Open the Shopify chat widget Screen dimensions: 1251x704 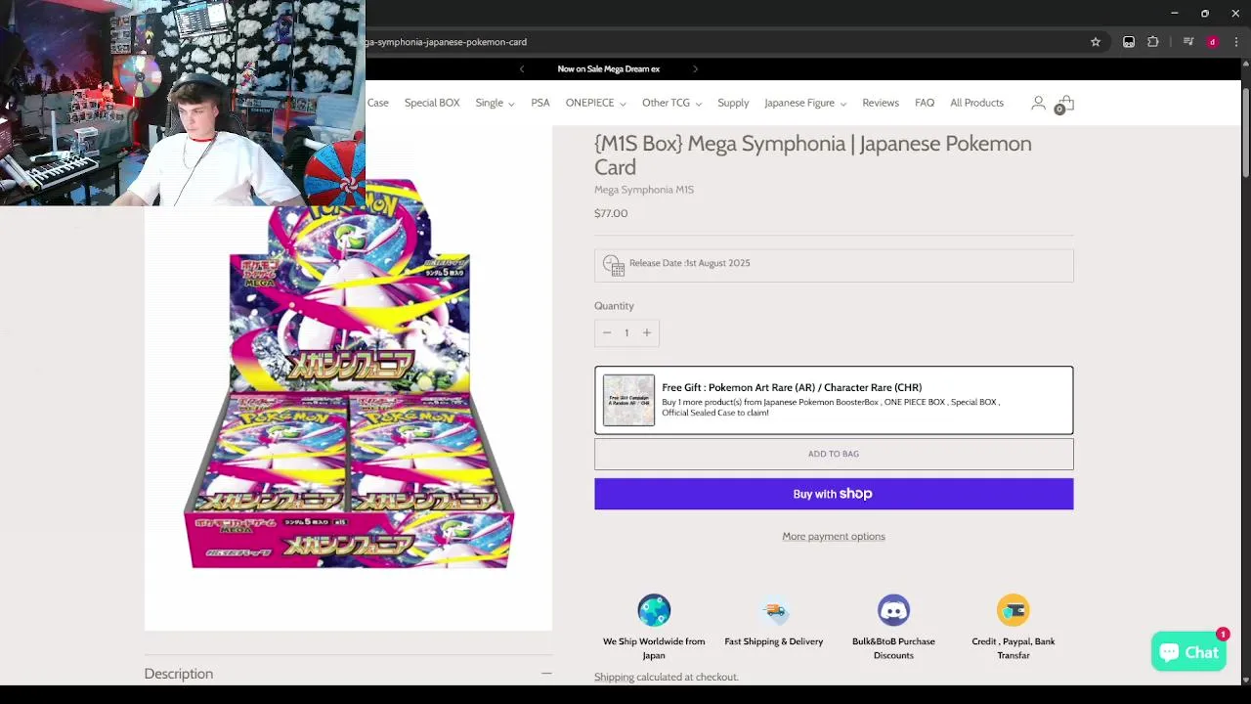coord(1188,652)
